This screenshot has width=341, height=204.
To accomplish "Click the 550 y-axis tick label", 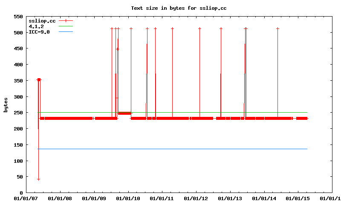I will [18, 17].
